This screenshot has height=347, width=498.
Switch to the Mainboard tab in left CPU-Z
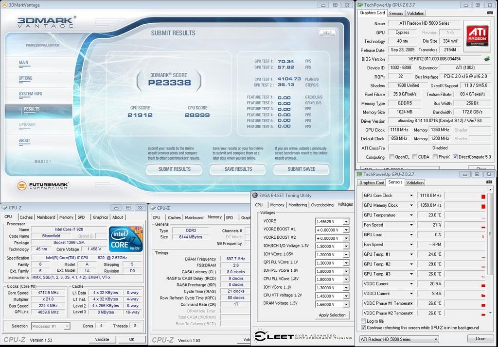46,217
